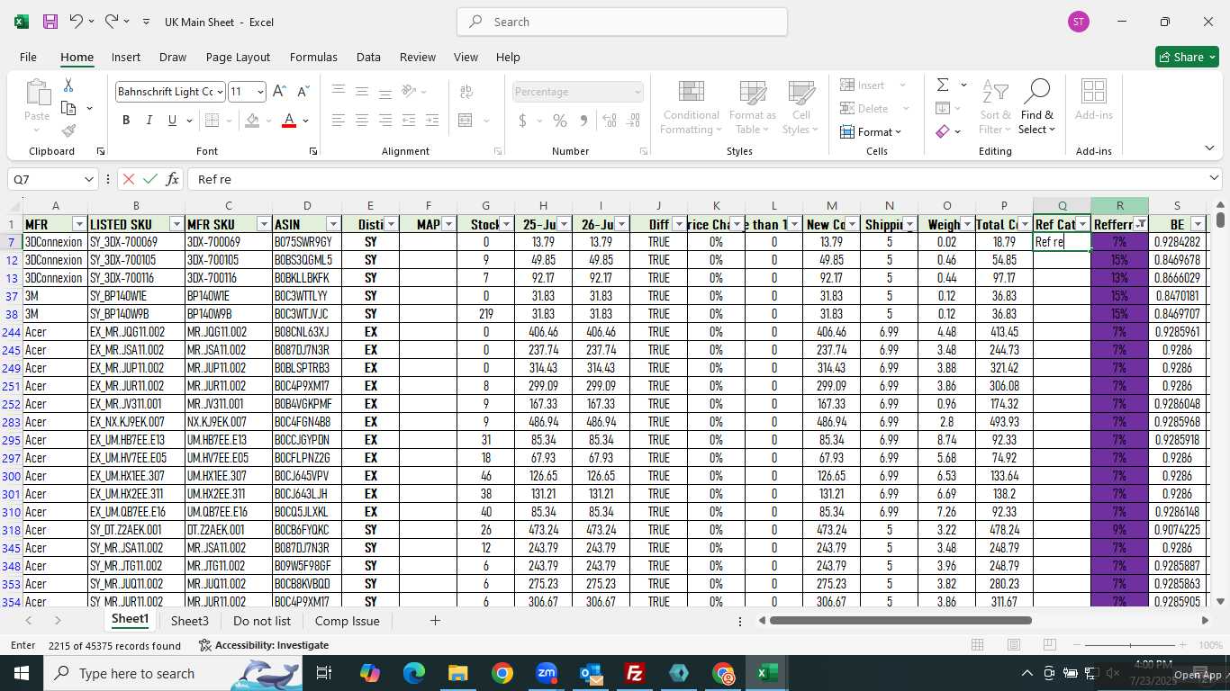Screen dimensions: 1230x691
Task: Click the zoom slider in status bar
Action: pos(1131,645)
